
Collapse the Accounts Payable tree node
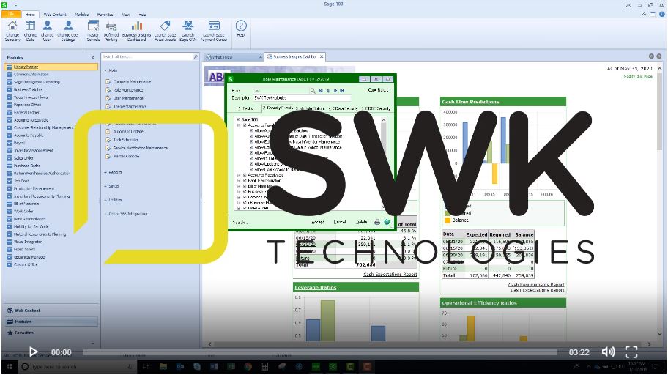click(x=239, y=125)
